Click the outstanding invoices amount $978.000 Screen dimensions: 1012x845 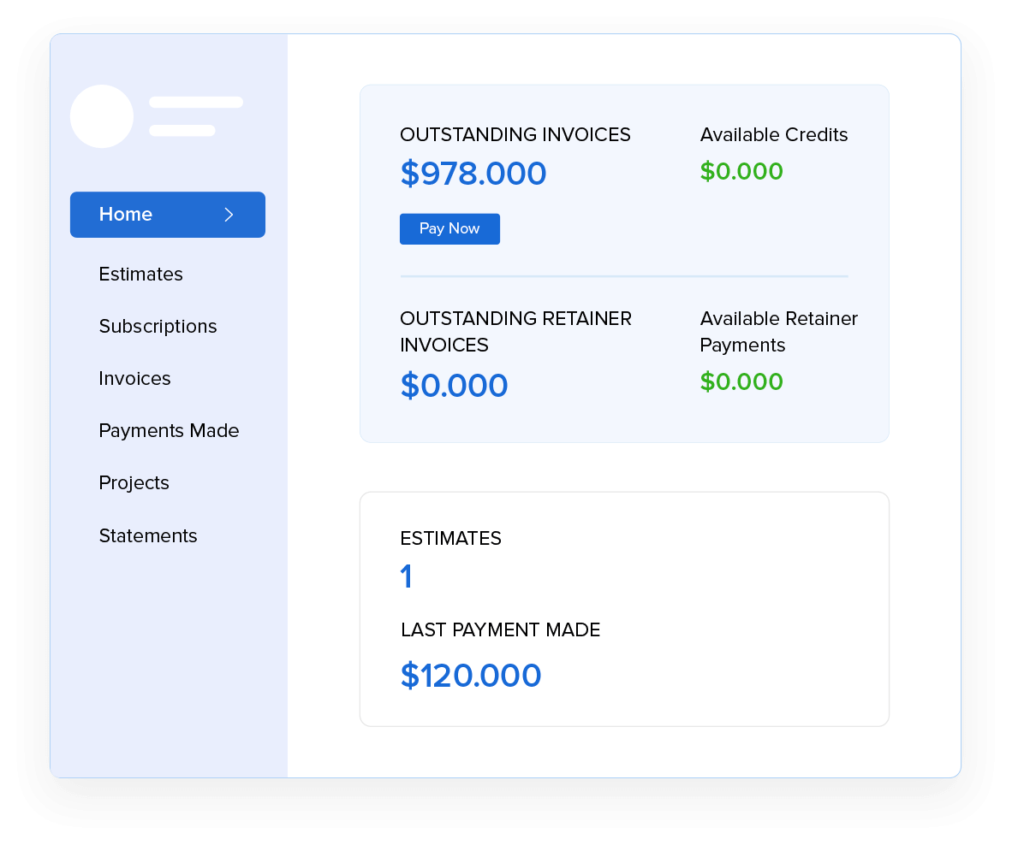(x=473, y=174)
